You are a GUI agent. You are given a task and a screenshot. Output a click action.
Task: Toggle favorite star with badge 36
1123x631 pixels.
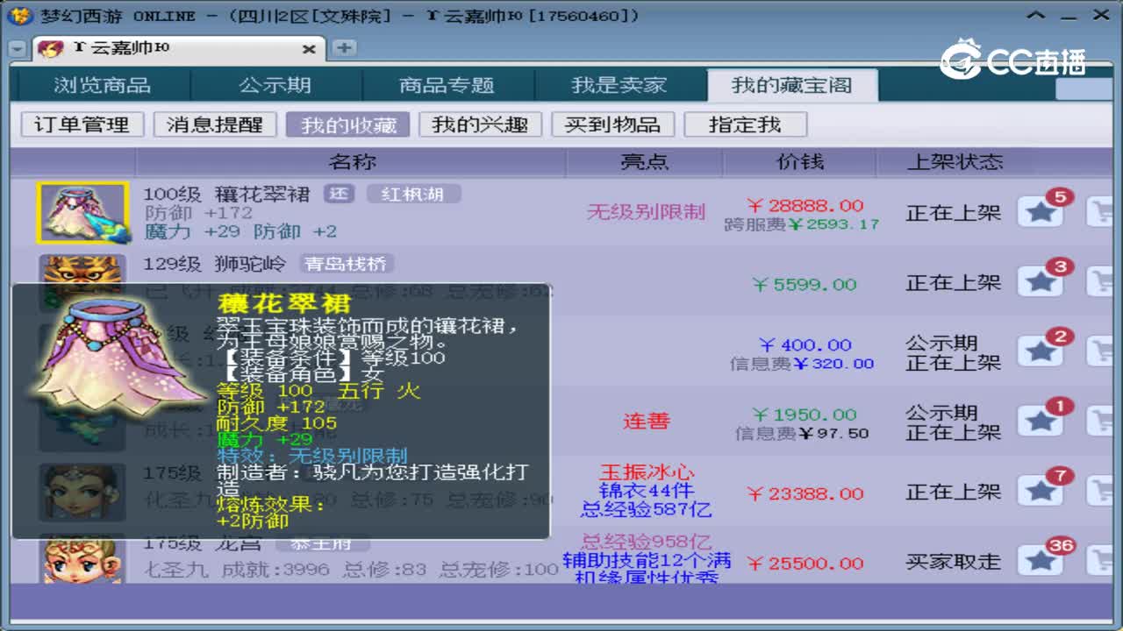pos(1041,560)
